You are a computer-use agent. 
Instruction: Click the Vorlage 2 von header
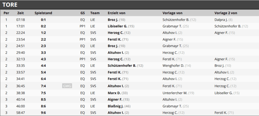coord(226,13)
